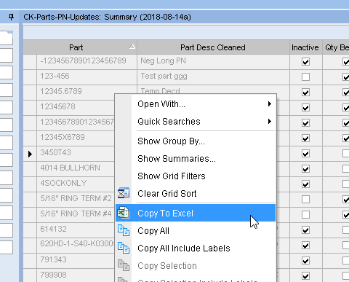Toggle Inactive checkbox for part 12345678
Screen dimensions: 349x282
click(305, 108)
